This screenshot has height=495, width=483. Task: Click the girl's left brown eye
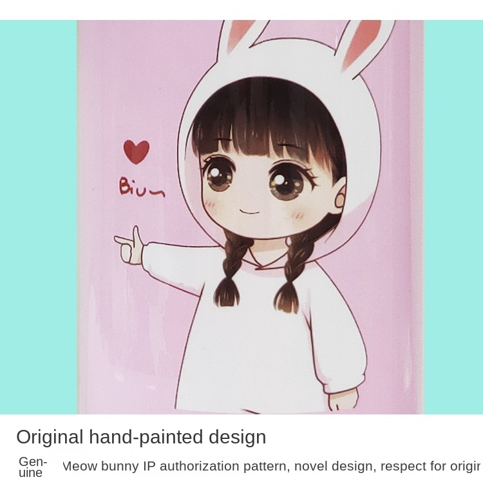(x=220, y=176)
